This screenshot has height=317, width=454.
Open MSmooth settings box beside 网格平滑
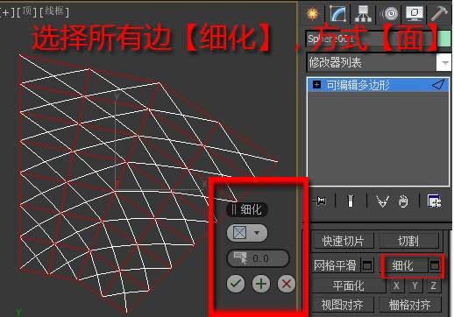367,265
